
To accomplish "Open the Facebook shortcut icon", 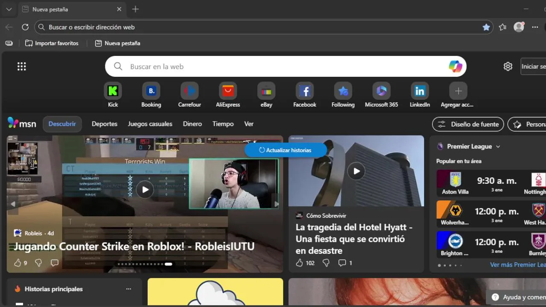I will click(305, 91).
